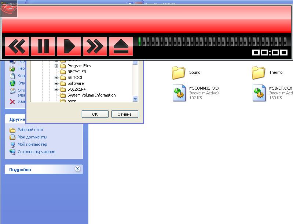Click the RECYCLER folder icon
Viewport: 293px width, 224px height.
click(63, 72)
